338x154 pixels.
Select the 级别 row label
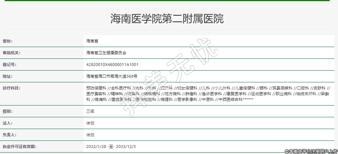click(8, 111)
